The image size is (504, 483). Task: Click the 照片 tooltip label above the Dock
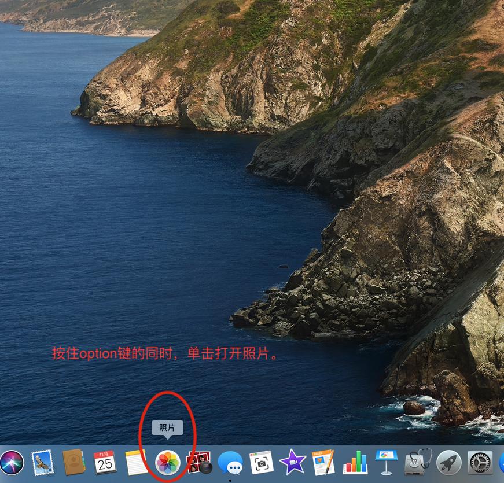168,428
